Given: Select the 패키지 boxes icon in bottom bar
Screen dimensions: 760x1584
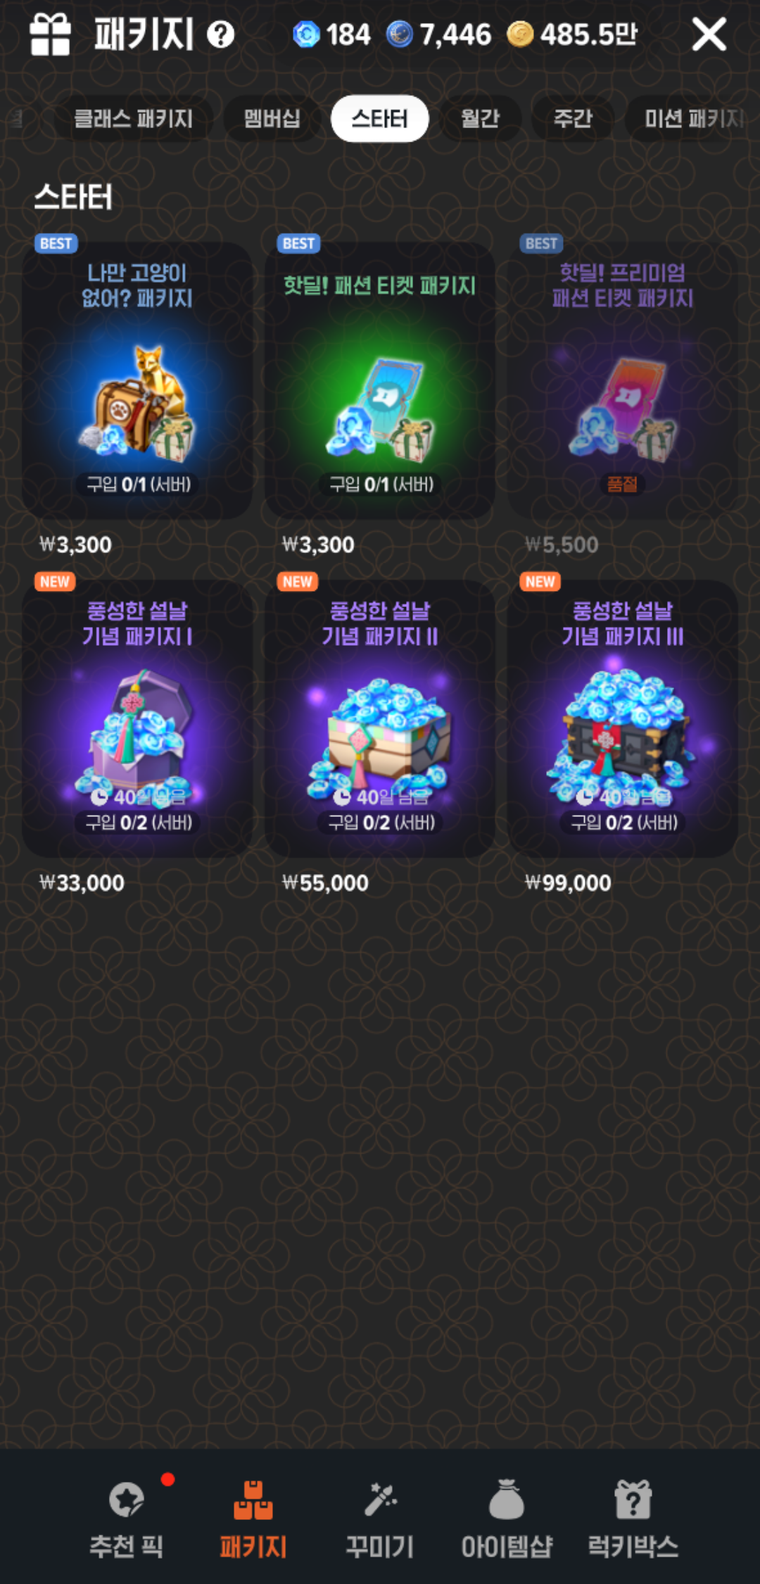Looking at the screenshot, I should (253, 1499).
